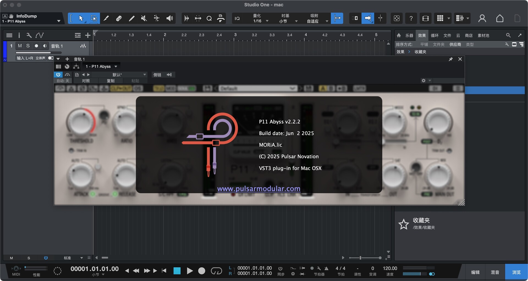
Task: Open the track list icon
Action: [x=9, y=35]
